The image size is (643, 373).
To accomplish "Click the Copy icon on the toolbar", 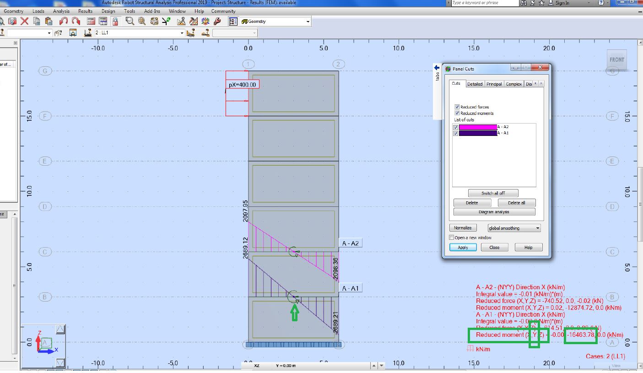I will point(37,21).
